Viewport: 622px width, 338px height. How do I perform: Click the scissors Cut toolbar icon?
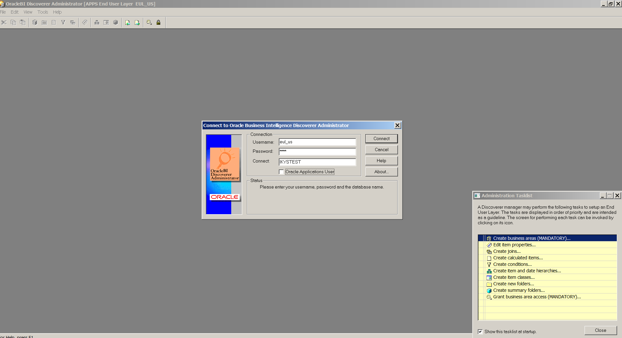tap(4, 22)
